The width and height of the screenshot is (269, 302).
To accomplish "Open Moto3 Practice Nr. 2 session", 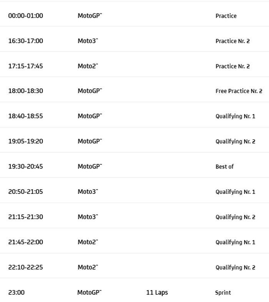I will pyautogui.click(x=232, y=41).
